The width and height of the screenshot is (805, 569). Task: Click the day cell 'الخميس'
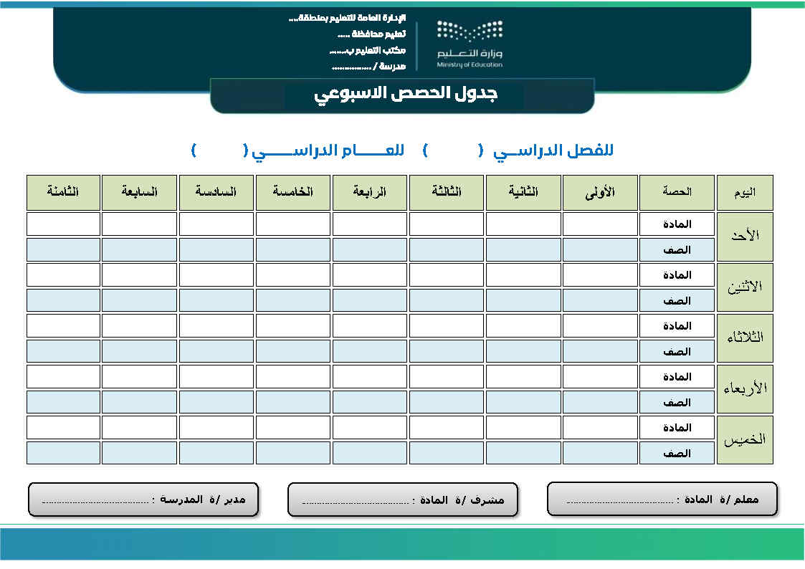click(745, 440)
